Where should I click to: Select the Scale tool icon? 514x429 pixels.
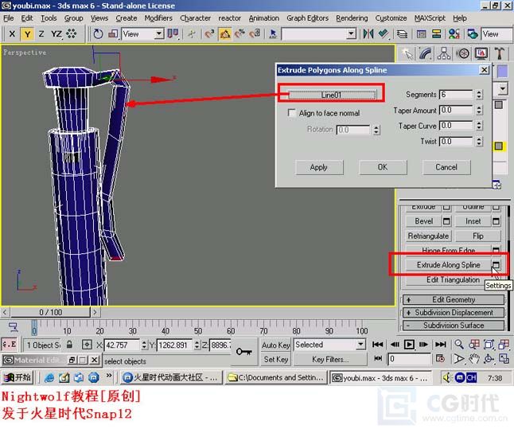click(x=113, y=33)
